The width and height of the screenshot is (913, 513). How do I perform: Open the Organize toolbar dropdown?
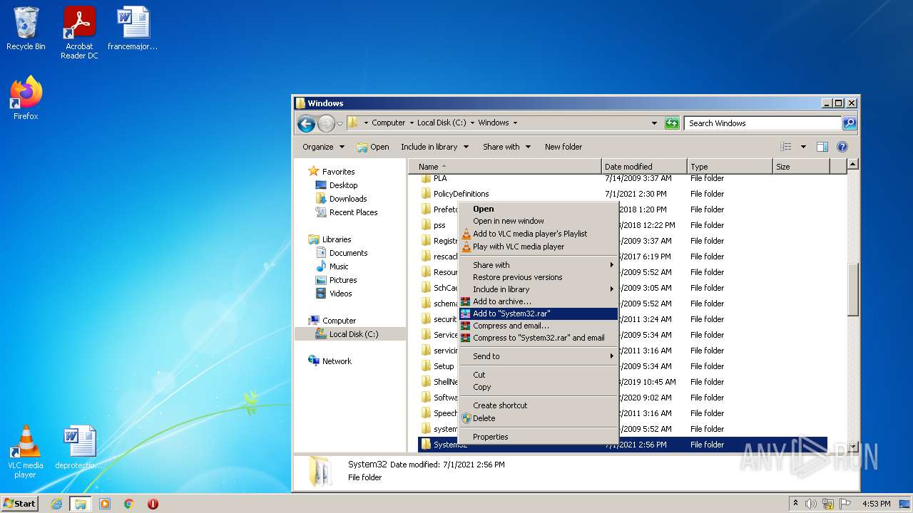(x=323, y=147)
